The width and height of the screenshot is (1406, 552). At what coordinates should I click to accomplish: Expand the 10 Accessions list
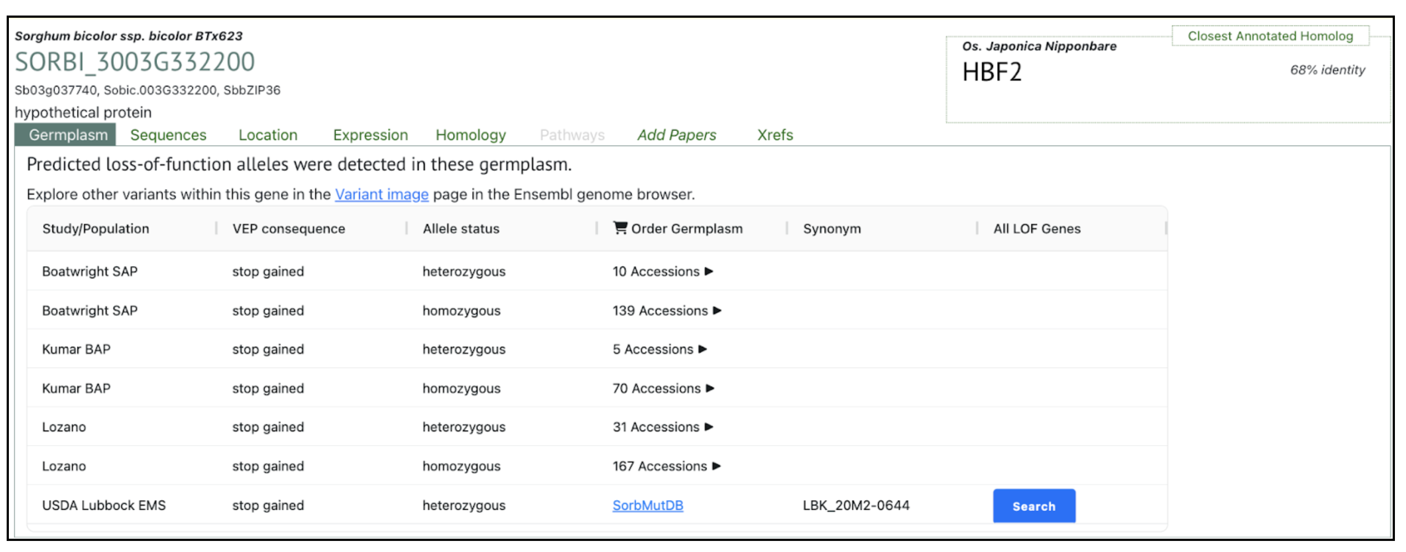663,272
